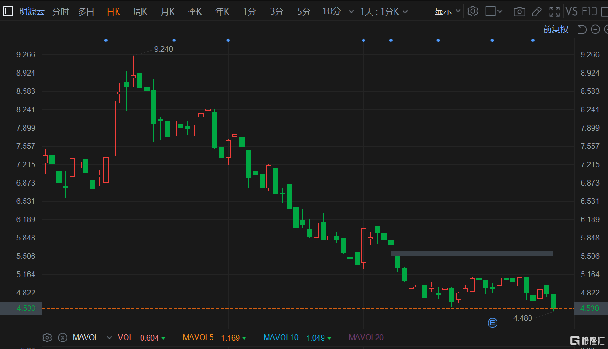Select the 周K weekly tab
608x349 pixels.
(x=140, y=11)
